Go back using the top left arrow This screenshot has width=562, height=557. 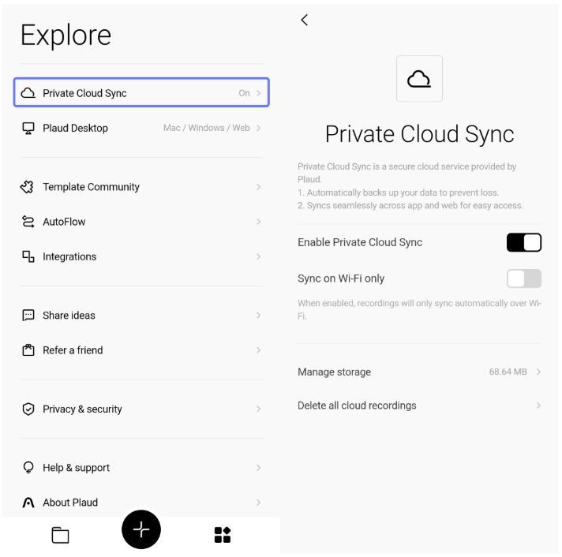click(x=305, y=20)
